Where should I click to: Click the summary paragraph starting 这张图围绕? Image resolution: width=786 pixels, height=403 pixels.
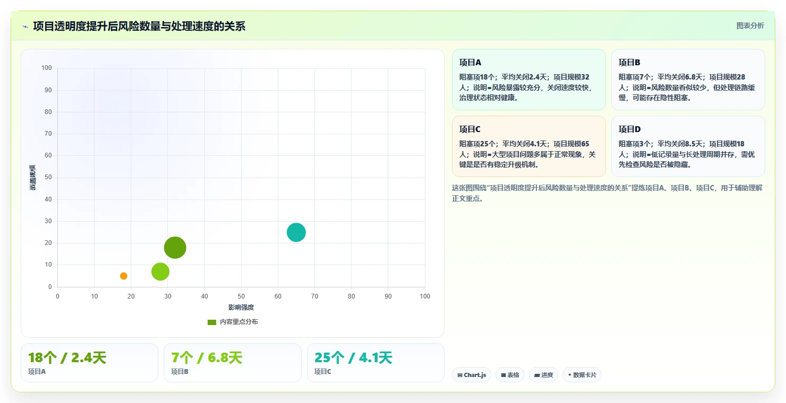click(x=607, y=193)
